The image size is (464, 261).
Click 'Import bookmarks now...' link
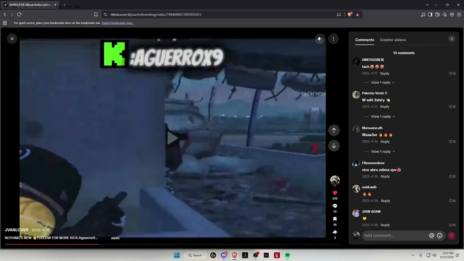coord(117,23)
